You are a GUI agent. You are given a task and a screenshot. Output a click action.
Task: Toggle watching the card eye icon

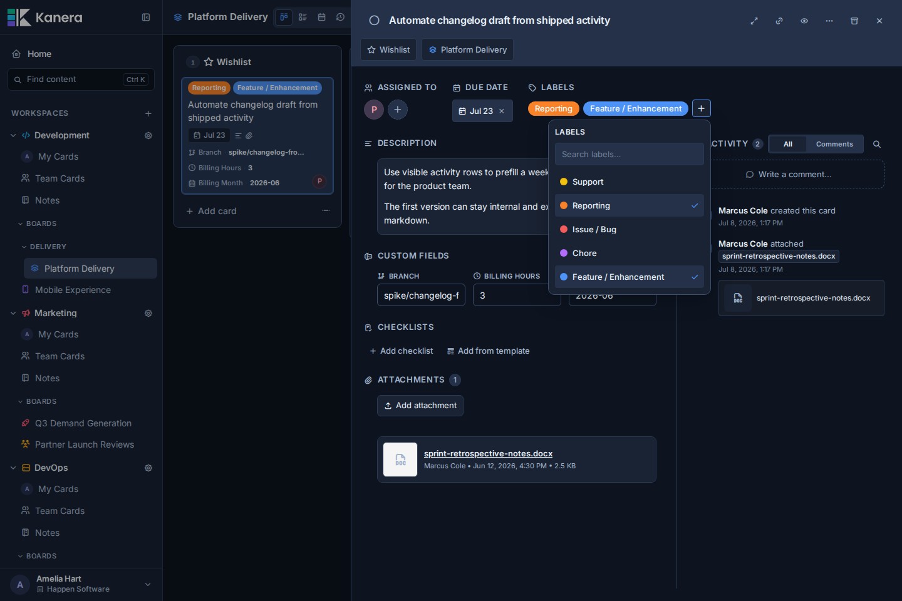[804, 21]
